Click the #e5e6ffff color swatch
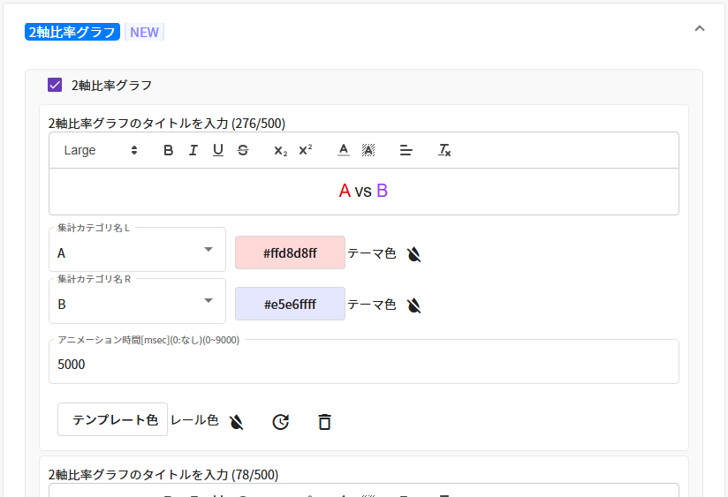Viewport: 728px width, 497px height. 290,304
